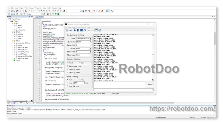The width and height of the screenshot is (223, 122).
Task: Enable Display Time checkbox
Action: [68, 73]
